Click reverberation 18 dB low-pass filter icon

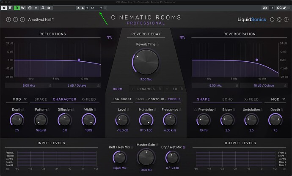(x=182, y=38)
